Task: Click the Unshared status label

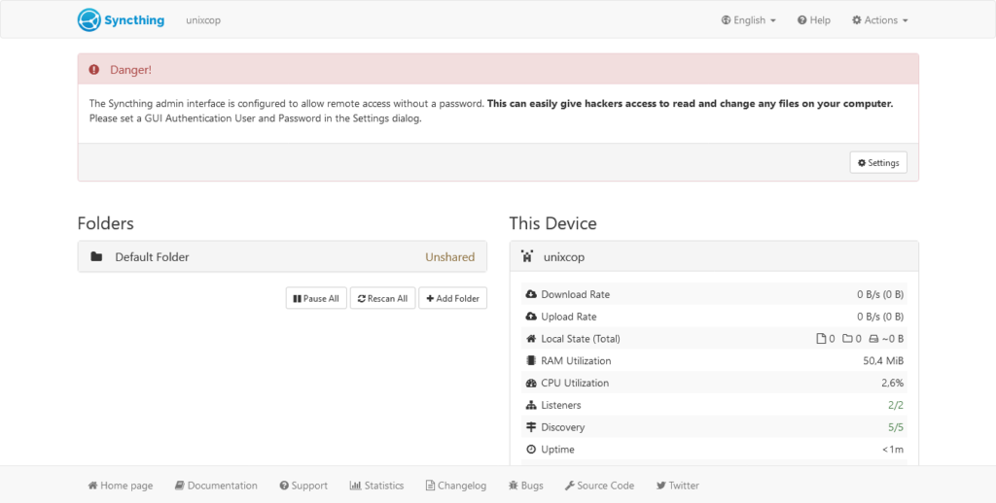Action: pyautogui.click(x=449, y=257)
